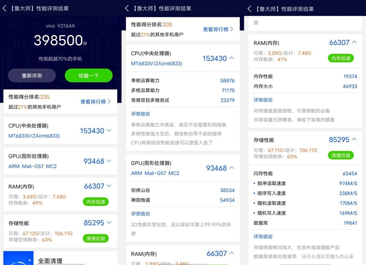This screenshot has width=366, height=265.
Task: Tap 顺序写入速度 238M/S row
Action: pos(305,193)
